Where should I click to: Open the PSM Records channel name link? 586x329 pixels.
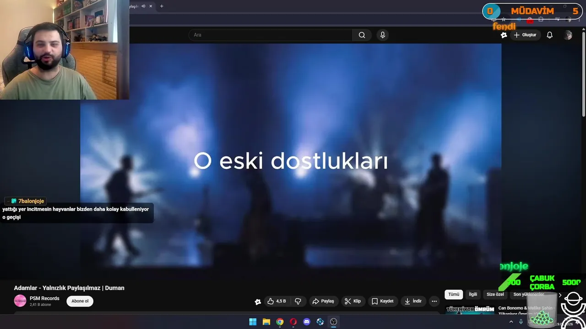point(44,298)
